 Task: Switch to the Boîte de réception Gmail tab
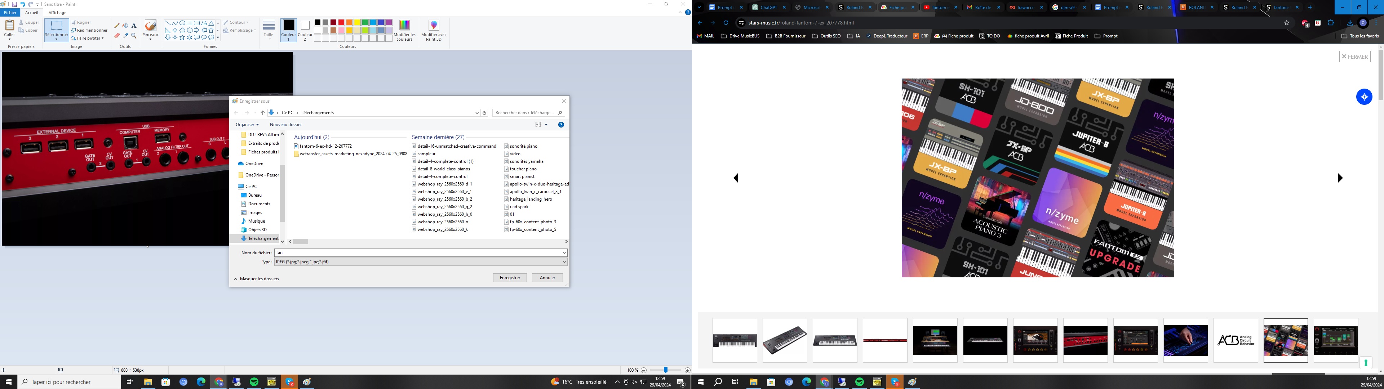point(983,8)
